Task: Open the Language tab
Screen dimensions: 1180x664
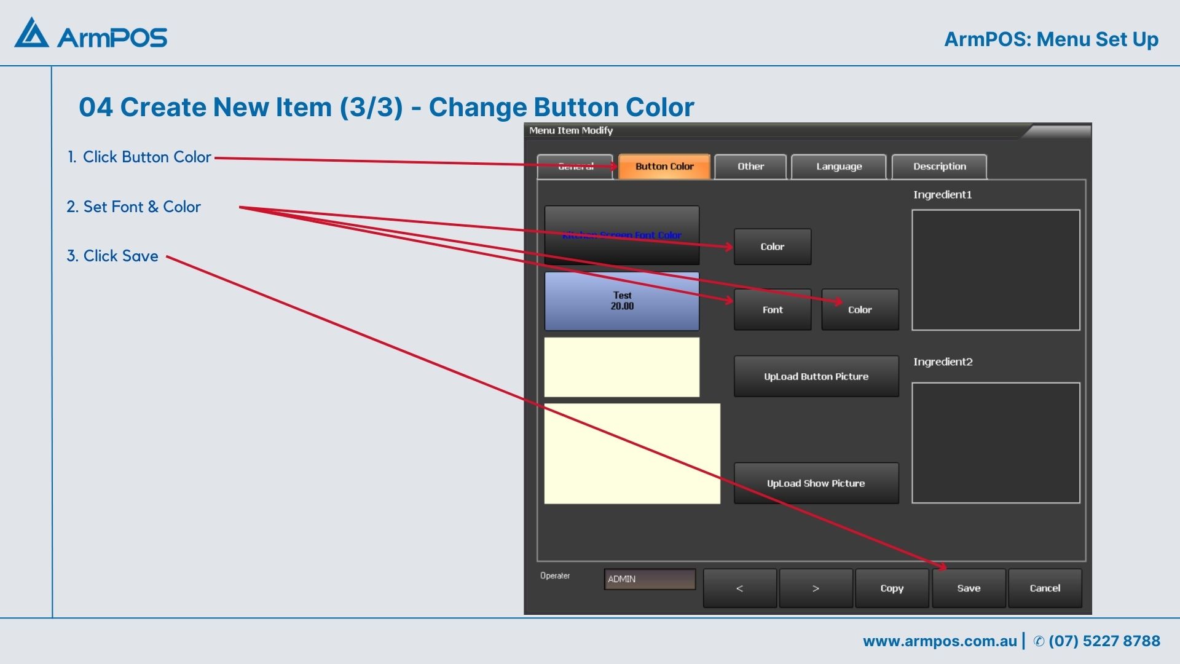Action: pos(838,167)
